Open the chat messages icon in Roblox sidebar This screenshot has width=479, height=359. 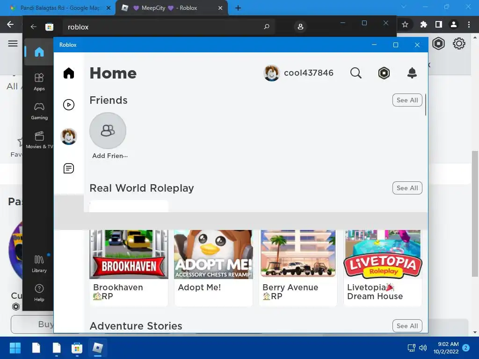pyautogui.click(x=69, y=168)
